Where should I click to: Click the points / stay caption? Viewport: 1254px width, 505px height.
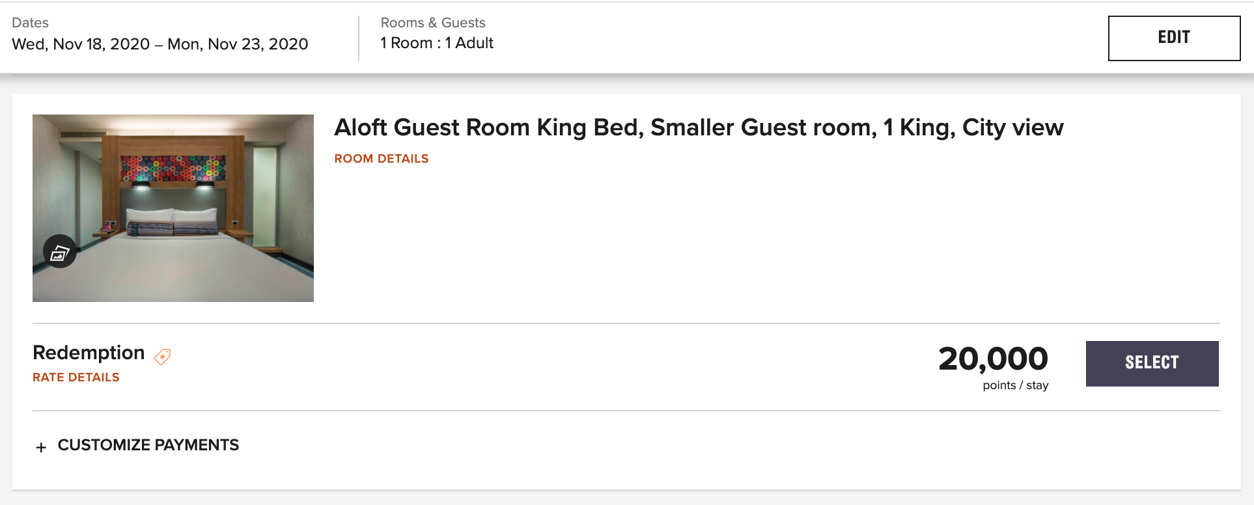(x=1016, y=385)
